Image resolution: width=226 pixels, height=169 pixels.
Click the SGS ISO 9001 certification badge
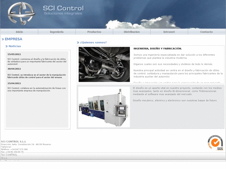(x=215, y=143)
